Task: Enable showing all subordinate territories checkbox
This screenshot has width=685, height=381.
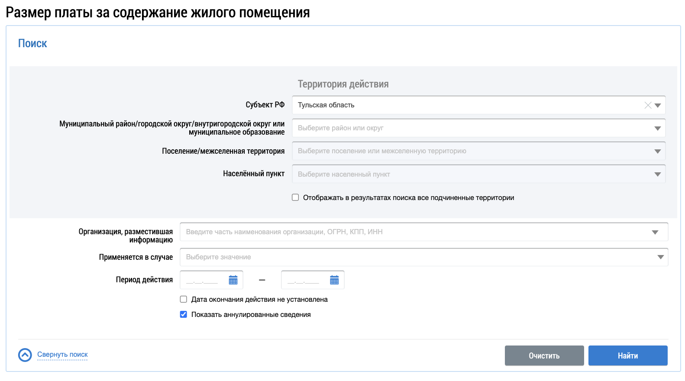Action: pyautogui.click(x=295, y=197)
